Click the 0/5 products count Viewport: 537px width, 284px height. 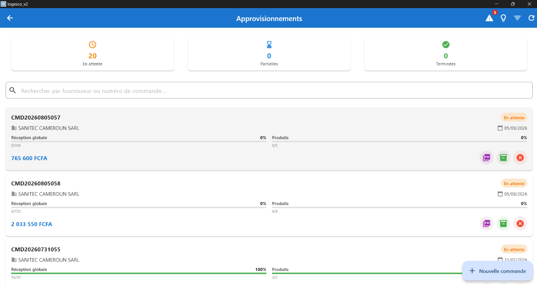click(x=275, y=146)
